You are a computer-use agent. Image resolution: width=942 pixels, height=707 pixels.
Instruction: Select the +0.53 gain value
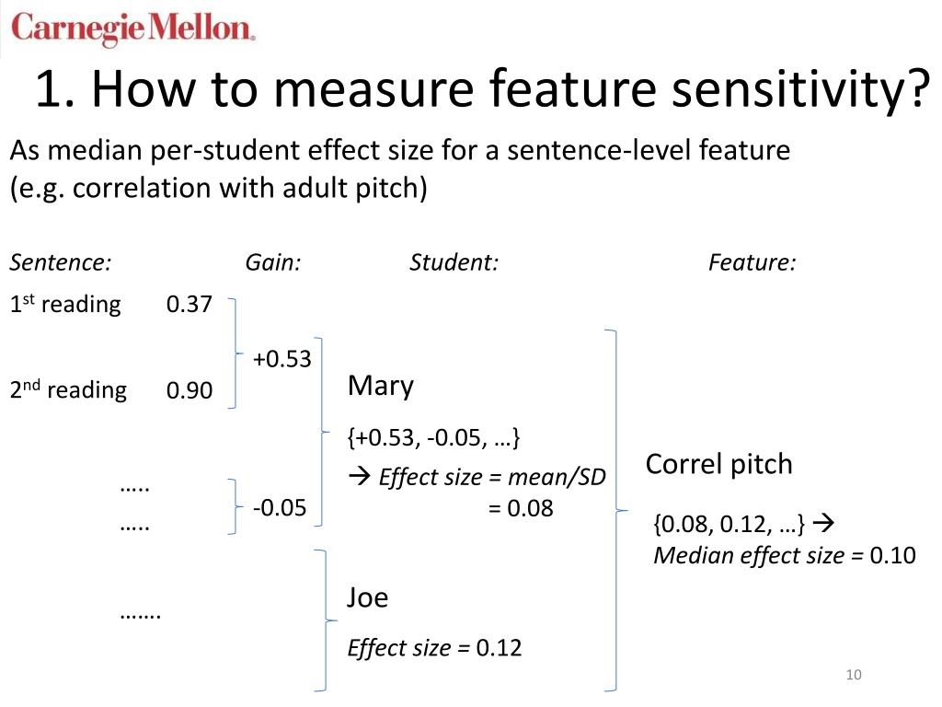coord(281,359)
